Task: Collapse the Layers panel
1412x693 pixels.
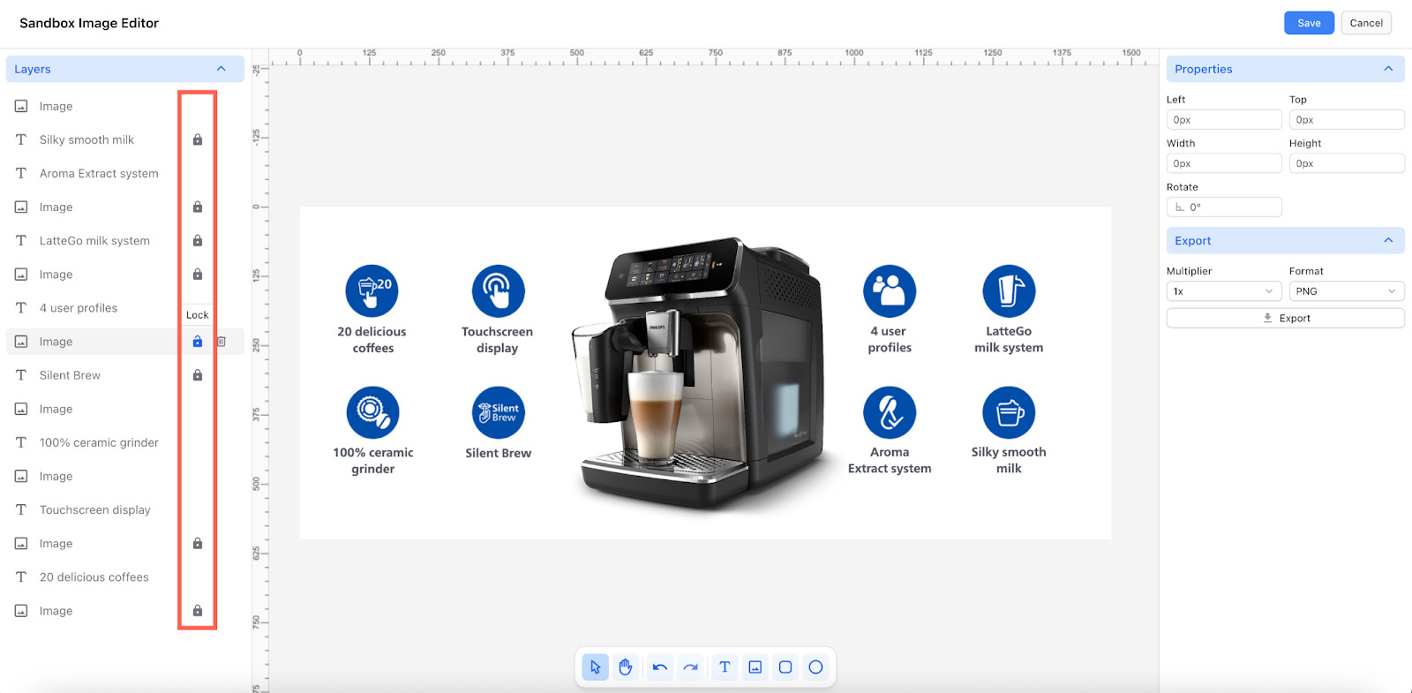Action: pos(221,69)
